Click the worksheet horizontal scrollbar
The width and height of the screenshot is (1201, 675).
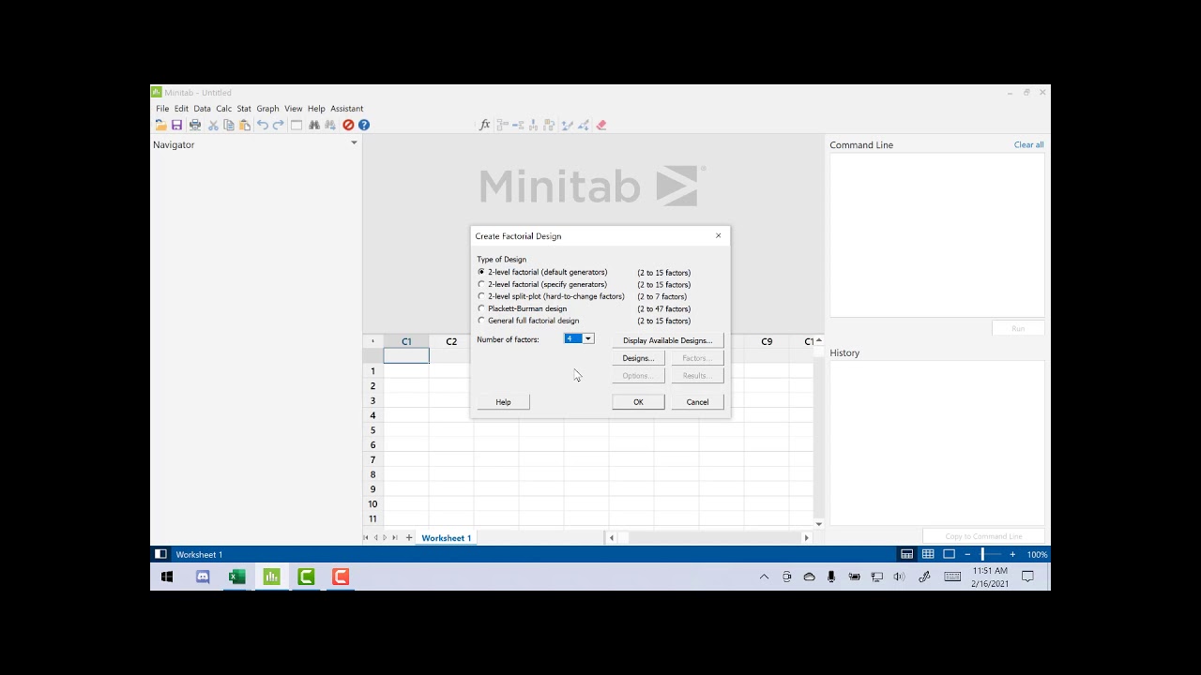(708, 538)
